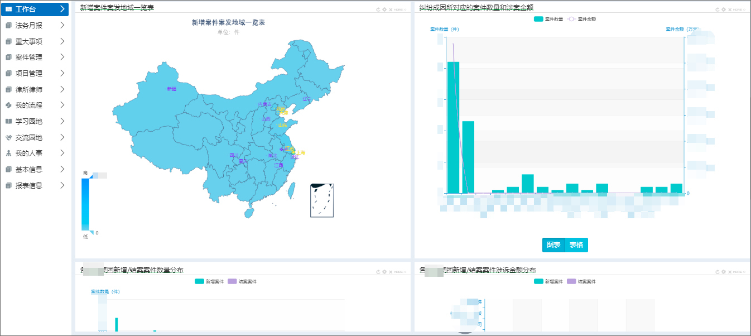
Task: Click 辽宁 province label on the map
Action: [307, 99]
